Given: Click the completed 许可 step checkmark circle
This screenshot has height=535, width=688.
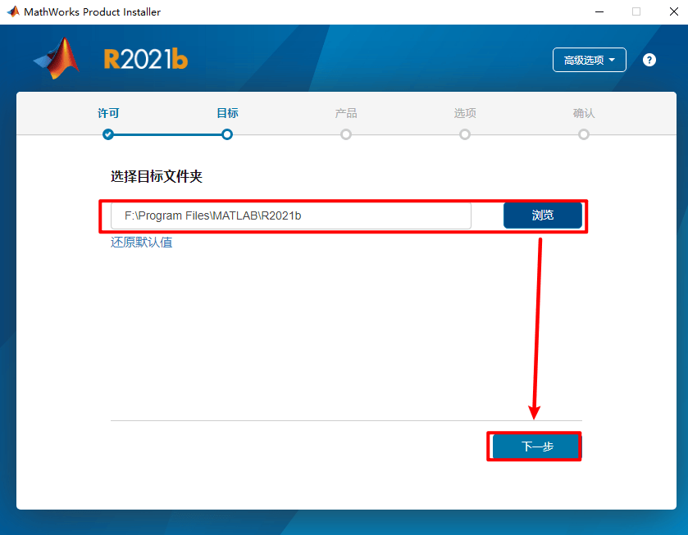Looking at the screenshot, I should point(108,134).
